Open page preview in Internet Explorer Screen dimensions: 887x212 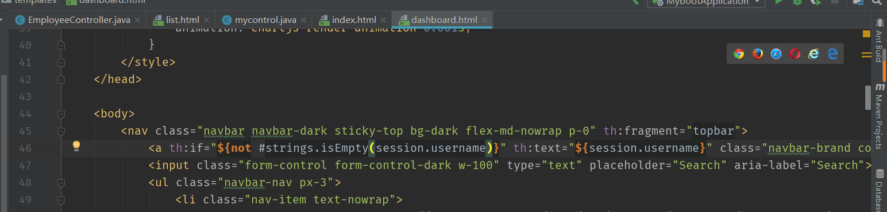[813, 54]
